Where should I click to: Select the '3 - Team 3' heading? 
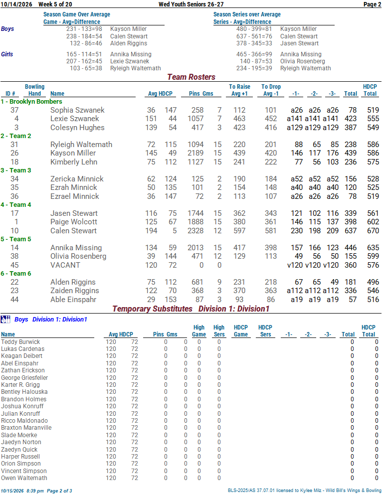point(16,170)
